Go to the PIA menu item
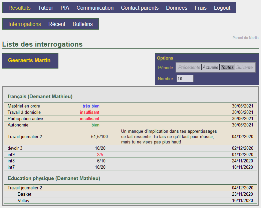This screenshot has width=261, height=208. (x=65, y=8)
